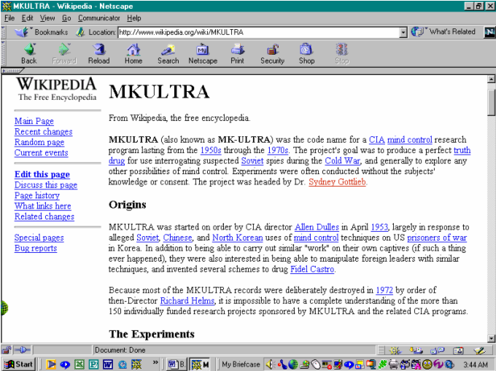496x371 pixels.
Task: Print the page via toolbar
Action: tap(237, 53)
